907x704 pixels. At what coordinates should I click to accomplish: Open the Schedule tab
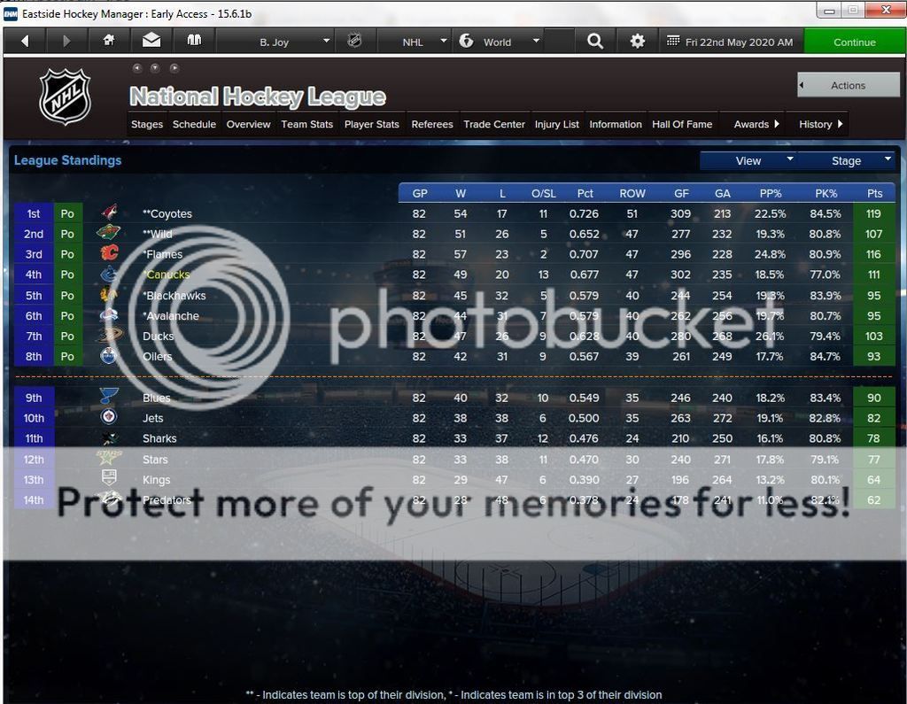pos(194,124)
